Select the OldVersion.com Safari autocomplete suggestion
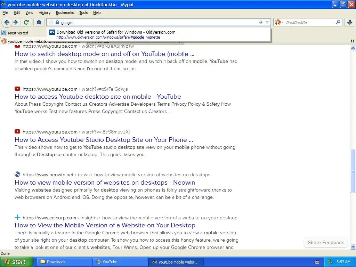This screenshot has width=356, height=267. click(159, 34)
